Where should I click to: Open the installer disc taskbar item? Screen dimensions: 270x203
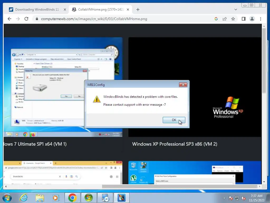(x=105, y=198)
